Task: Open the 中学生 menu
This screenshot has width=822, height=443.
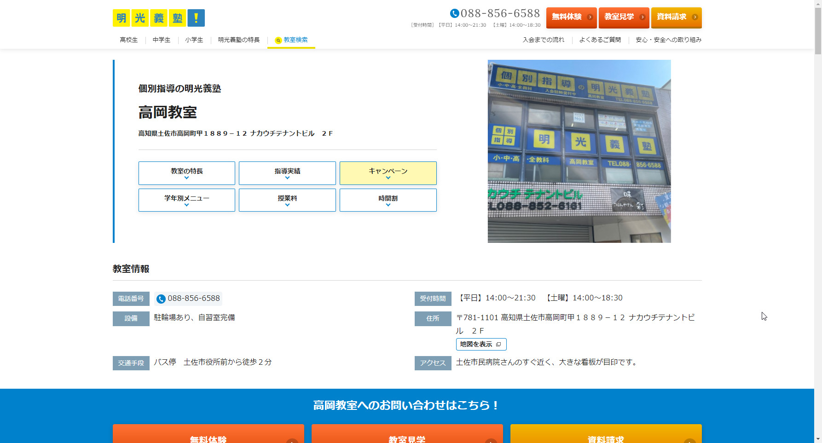Action: (162, 40)
